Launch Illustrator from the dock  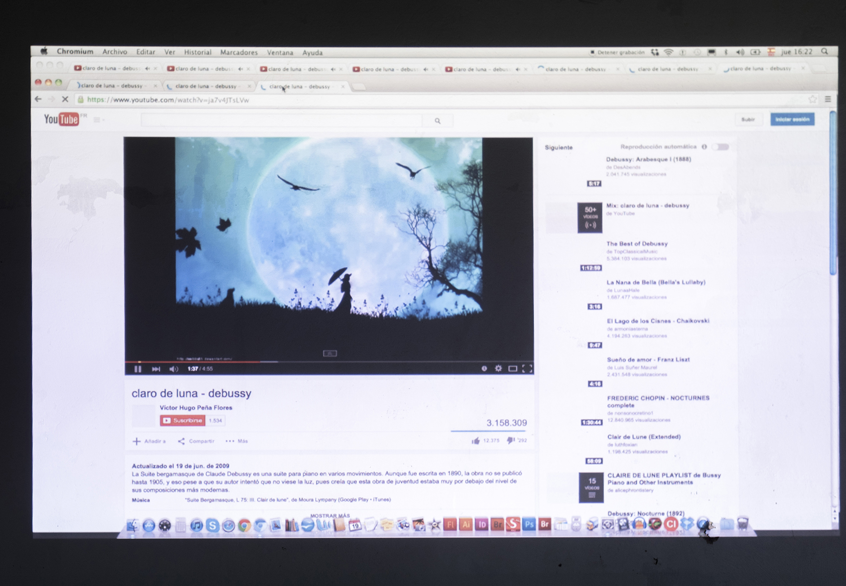466,524
